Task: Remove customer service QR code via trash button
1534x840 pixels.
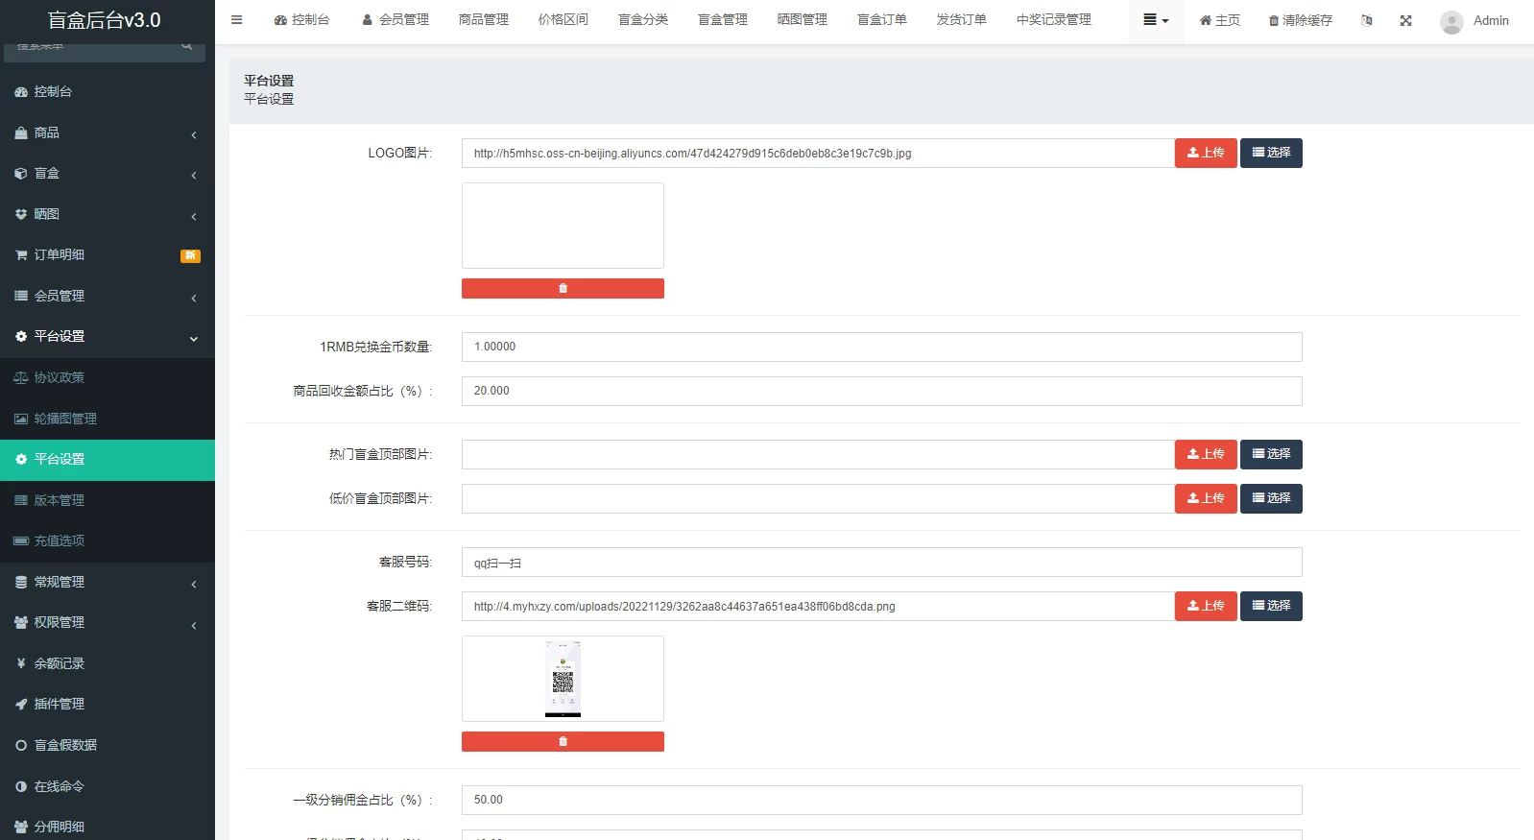Action: [x=563, y=741]
